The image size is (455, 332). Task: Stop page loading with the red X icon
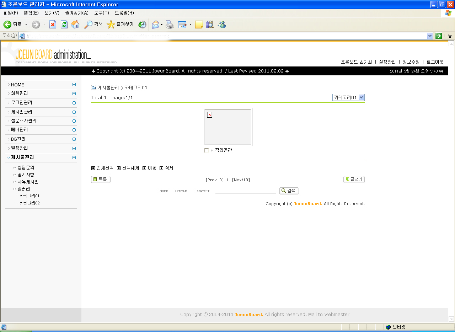click(53, 25)
